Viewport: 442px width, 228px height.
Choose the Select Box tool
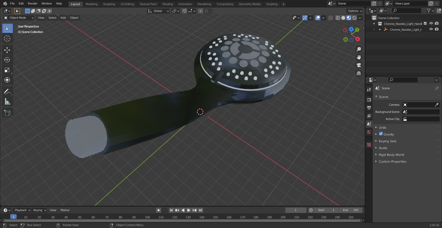(x=7, y=28)
